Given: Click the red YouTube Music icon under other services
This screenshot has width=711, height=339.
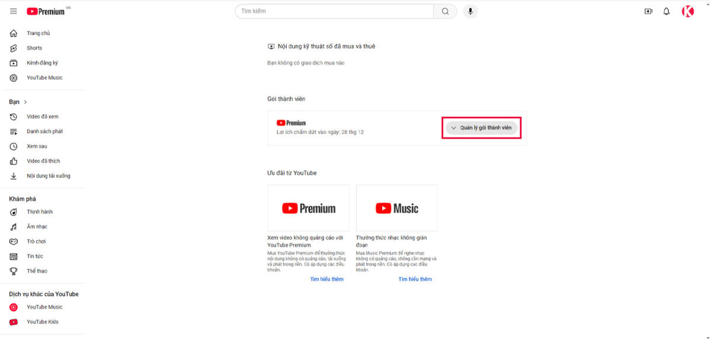Looking at the screenshot, I should pos(14,307).
